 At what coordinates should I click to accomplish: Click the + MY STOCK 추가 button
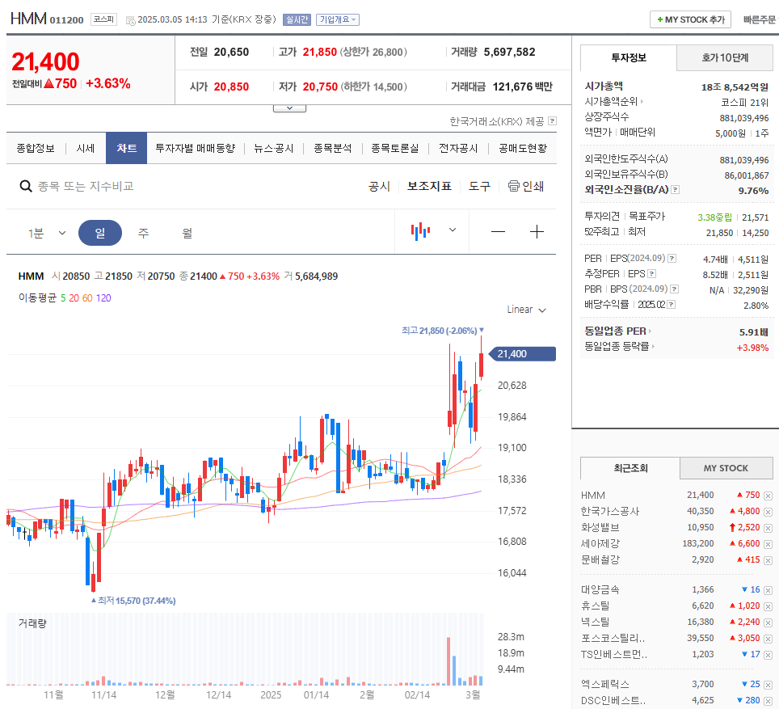pos(689,19)
